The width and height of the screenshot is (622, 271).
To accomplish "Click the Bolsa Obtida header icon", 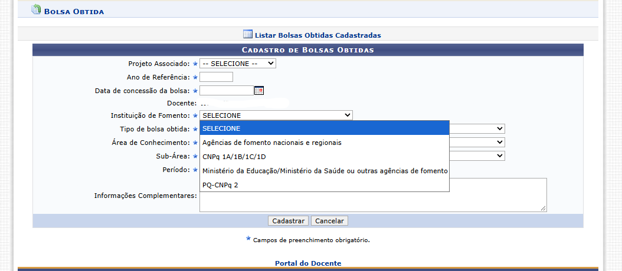I will click(36, 9).
